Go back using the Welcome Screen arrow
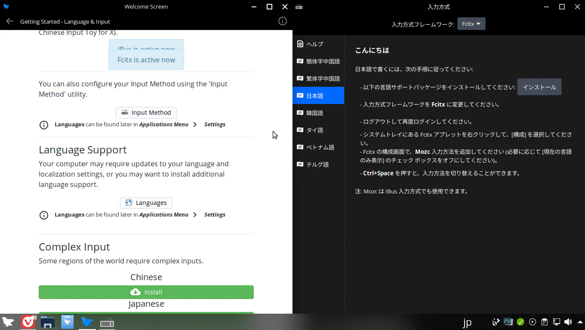This screenshot has width=585, height=330. point(9,21)
